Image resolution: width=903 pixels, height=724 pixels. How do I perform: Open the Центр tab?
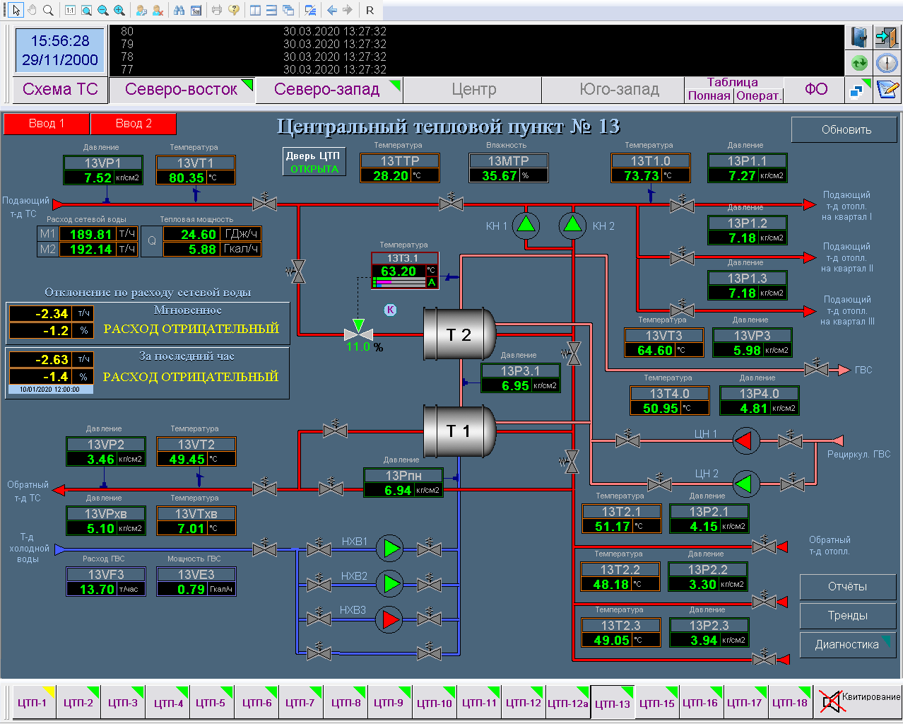pyautogui.click(x=473, y=90)
